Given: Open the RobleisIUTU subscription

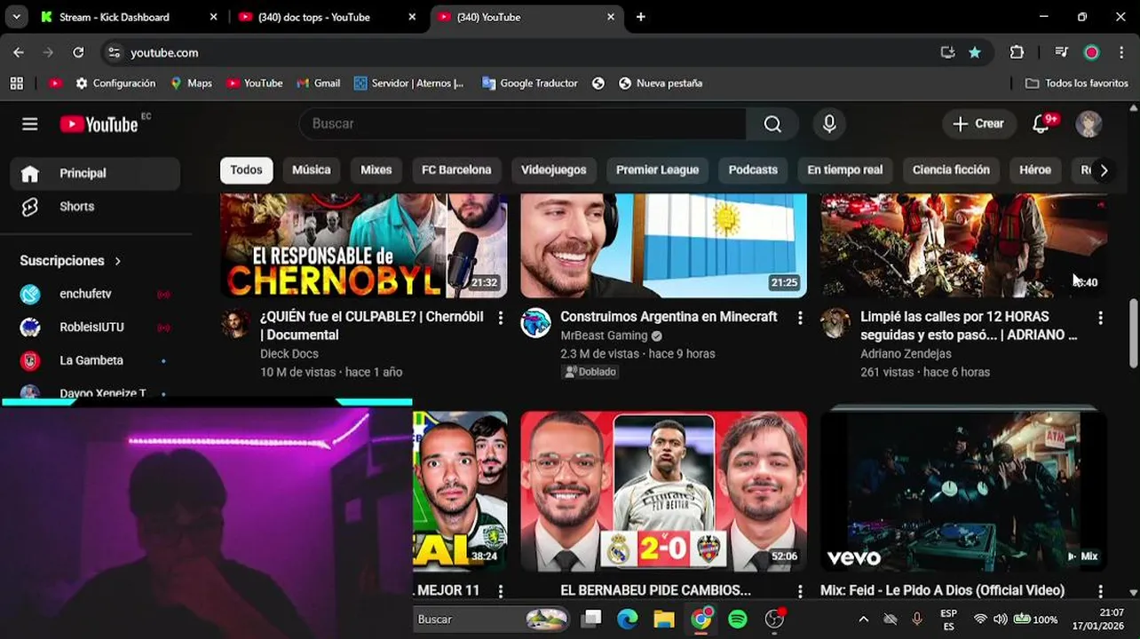Looking at the screenshot, I should coord(95,327).
